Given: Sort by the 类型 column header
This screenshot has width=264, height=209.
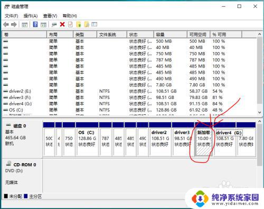Looking at the screenshot, I should 85,35.
